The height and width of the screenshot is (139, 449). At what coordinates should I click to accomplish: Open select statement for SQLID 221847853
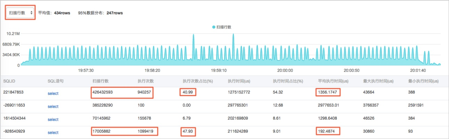(53, 93)
